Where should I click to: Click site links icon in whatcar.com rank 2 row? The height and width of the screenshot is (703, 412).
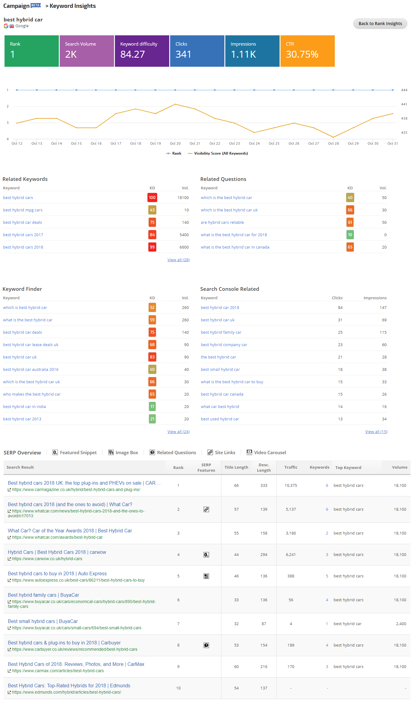pyautogui.click(x=206, y=509)
